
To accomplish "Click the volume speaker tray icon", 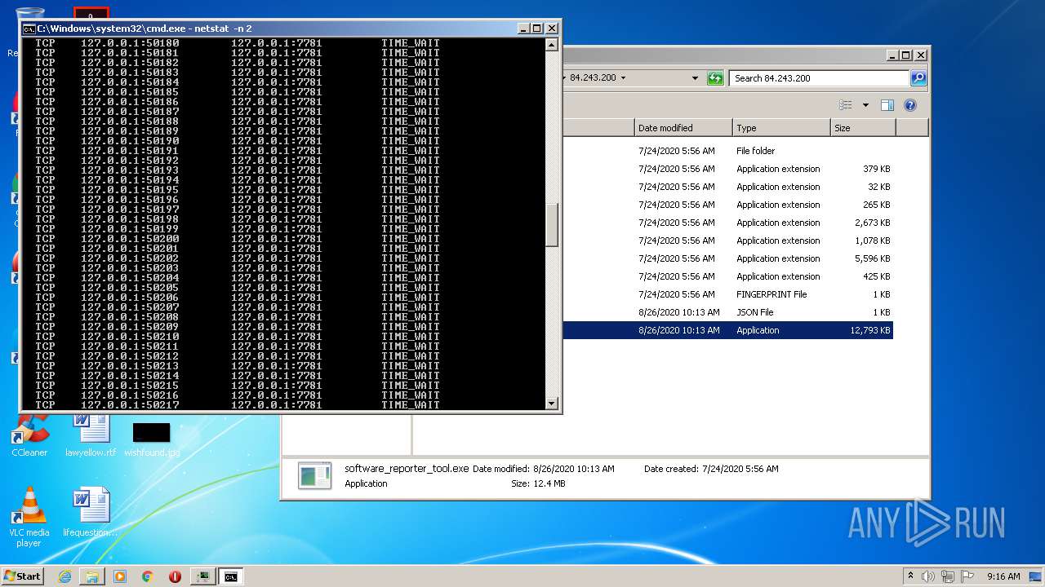I will (x=928, y=576).
